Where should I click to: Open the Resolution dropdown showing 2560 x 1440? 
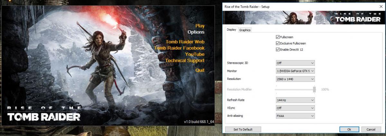pos(295,79)
